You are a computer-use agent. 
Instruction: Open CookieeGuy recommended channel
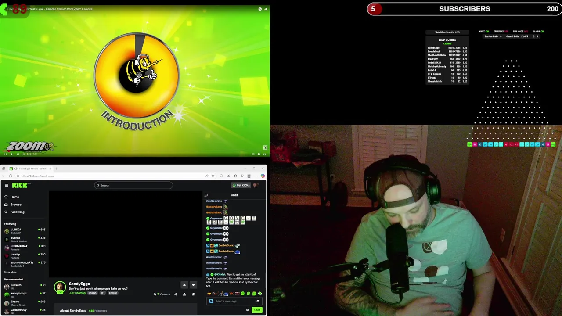click(x=25, y=311)
